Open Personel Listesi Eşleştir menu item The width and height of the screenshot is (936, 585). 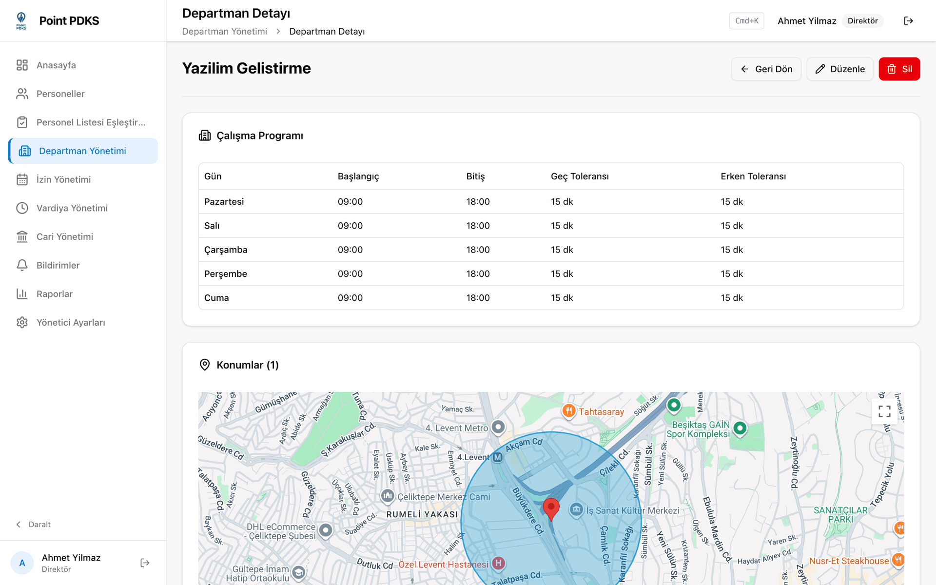click(x=83, y=122)
